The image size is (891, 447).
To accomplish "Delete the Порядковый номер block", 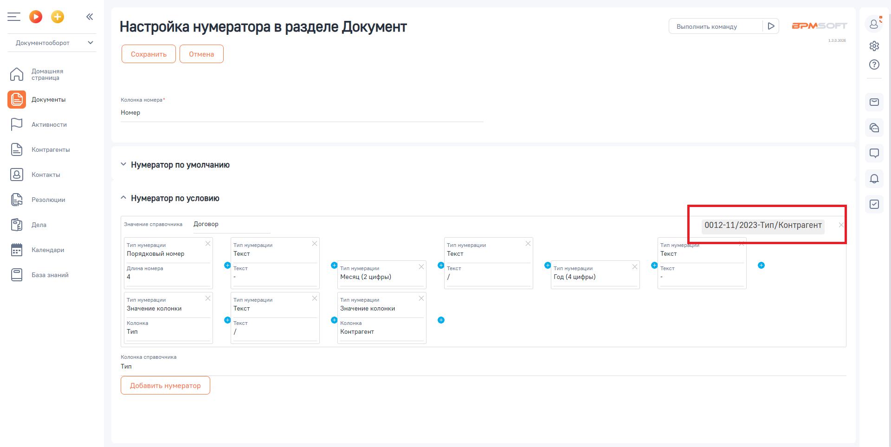I will [x=208, y=244].
